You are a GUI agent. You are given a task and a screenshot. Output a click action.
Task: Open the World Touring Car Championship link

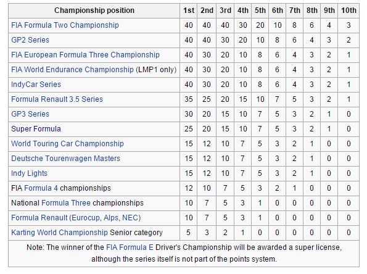pyautogui.click(x=67, y=144)
